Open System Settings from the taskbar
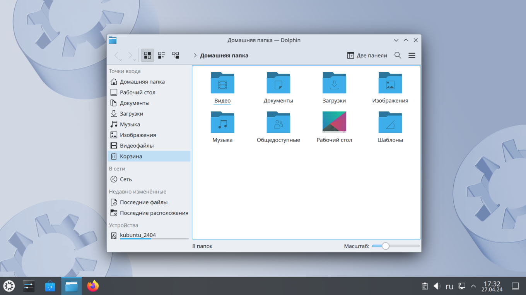This screenshot has width=526, height=295. (29, 286)
